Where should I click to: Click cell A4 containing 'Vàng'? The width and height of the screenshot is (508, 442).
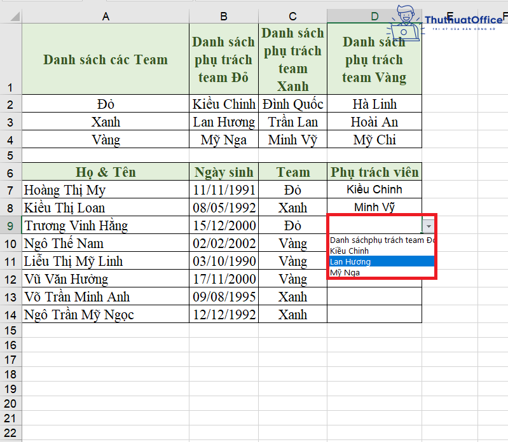pyautogui.click(x=106, y=139)
